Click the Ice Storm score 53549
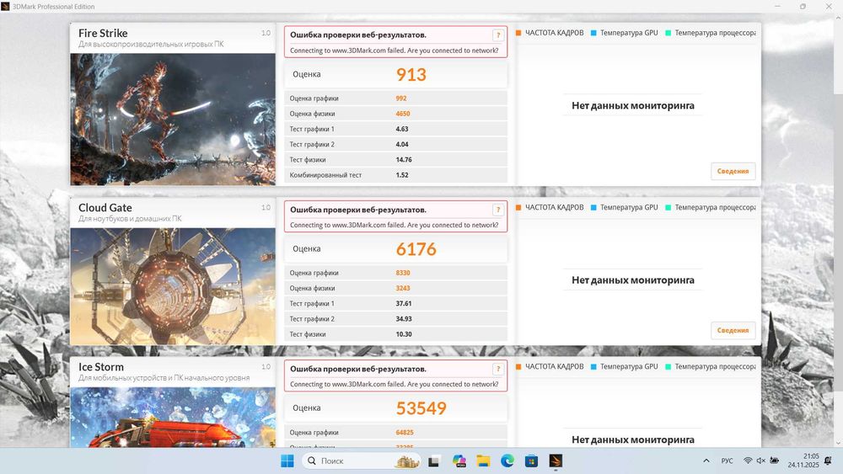Image resolution: width=843 pixels, height=474 pixels. [421, 408]
